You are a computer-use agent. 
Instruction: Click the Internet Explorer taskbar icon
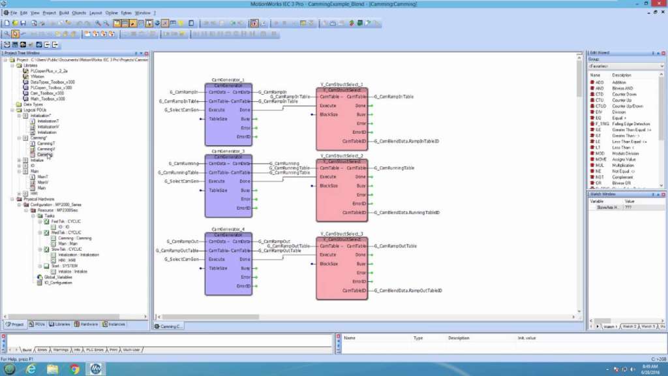click(31, 369)
